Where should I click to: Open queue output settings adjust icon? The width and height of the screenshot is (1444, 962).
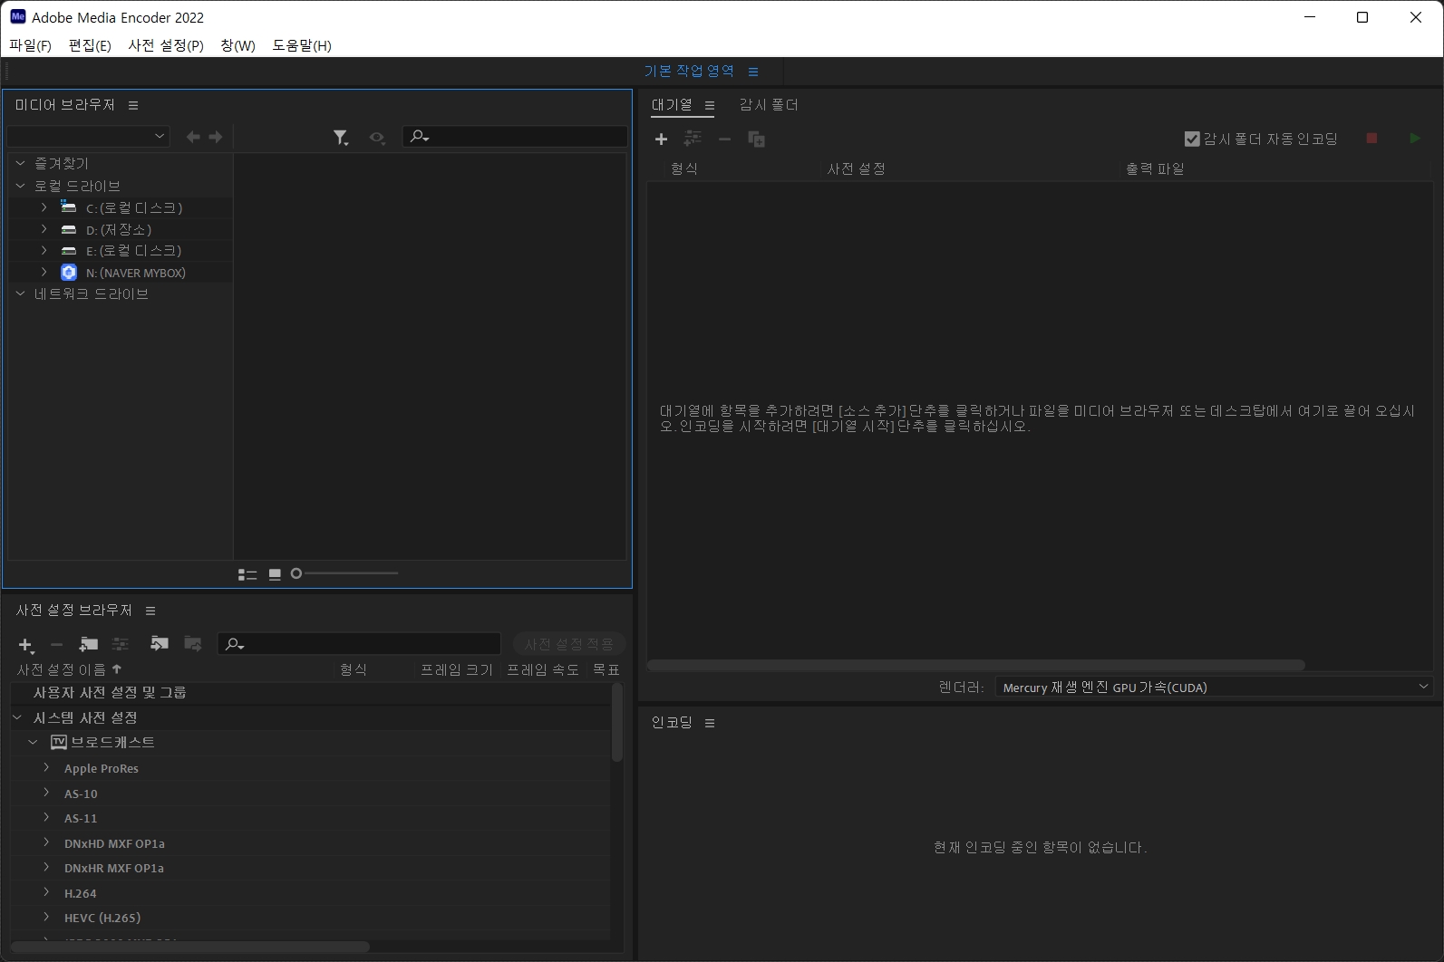point(693,139)
